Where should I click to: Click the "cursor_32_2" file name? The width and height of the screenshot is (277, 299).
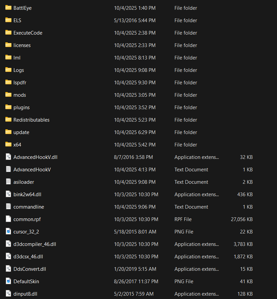[26, 232]
